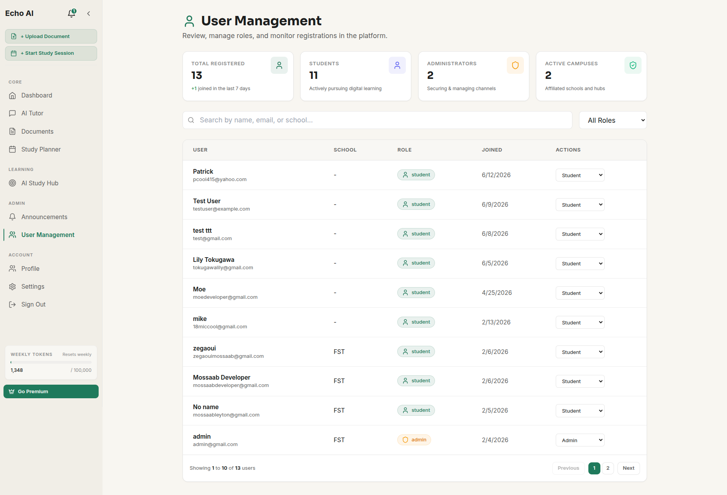Open role dropdown for zegaoui
Image resolution: width=727 pixels, height=495 pixels.
coord(580,352)
